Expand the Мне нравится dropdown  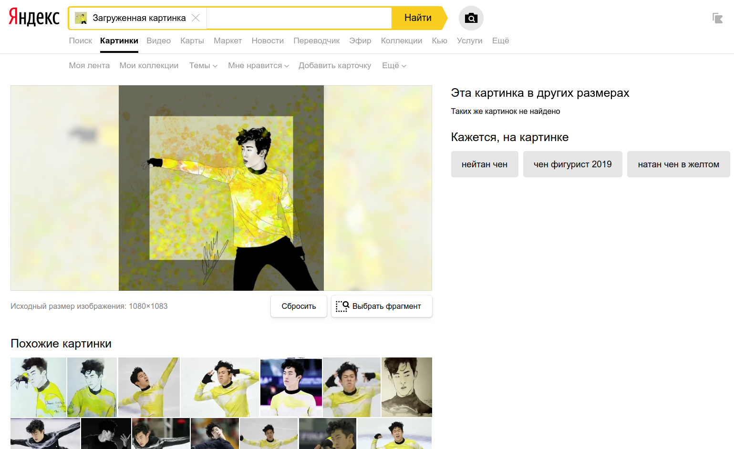(258, 66)
